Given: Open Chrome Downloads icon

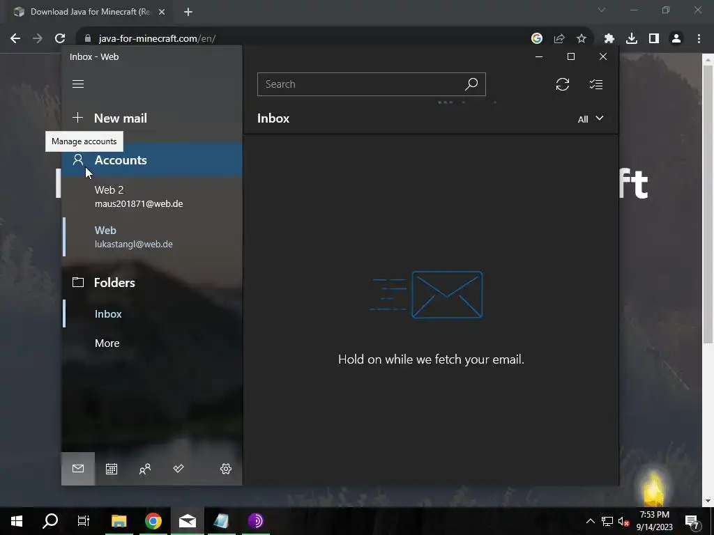Looking at the screenshot, I should 632,39.
